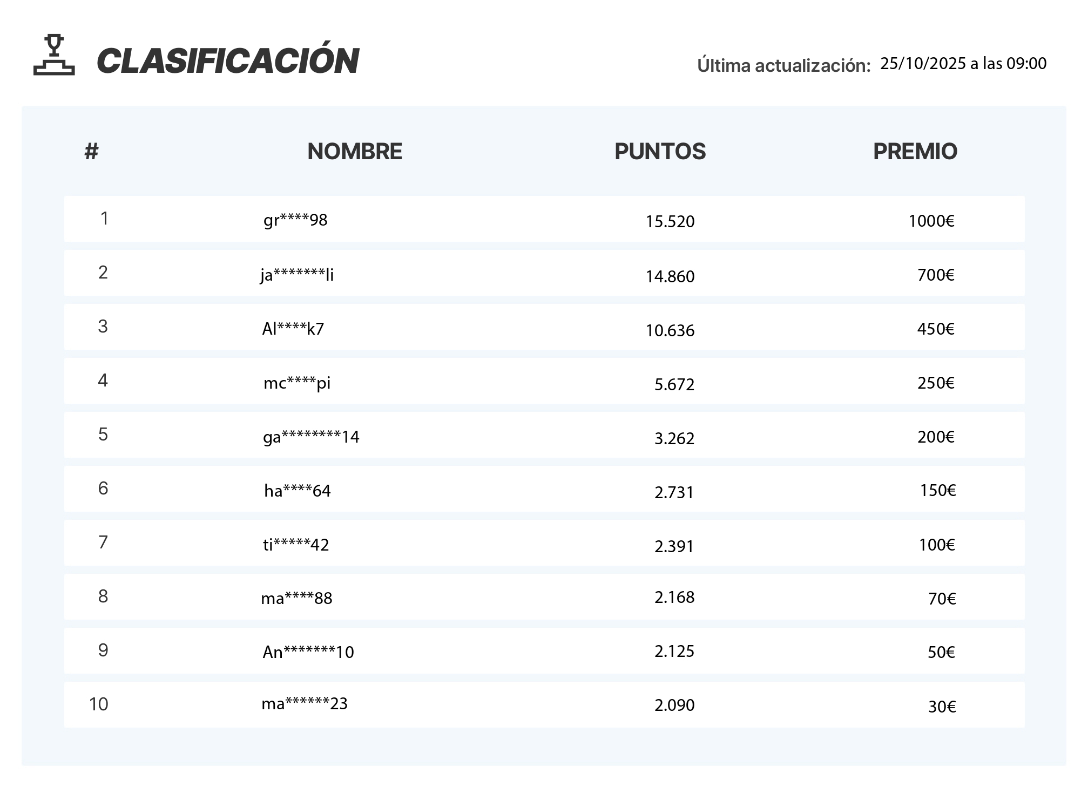Click the # rank column header
Viewport: 1088px width, 787px height.
point(91,151)
